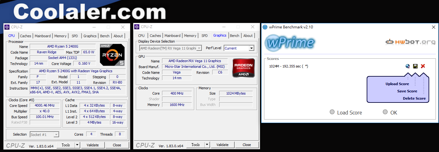Select CPU tab in left CPU-Z window
This screenshot has height=152, width=439.
pyautogui.click(x=12, y=36)
